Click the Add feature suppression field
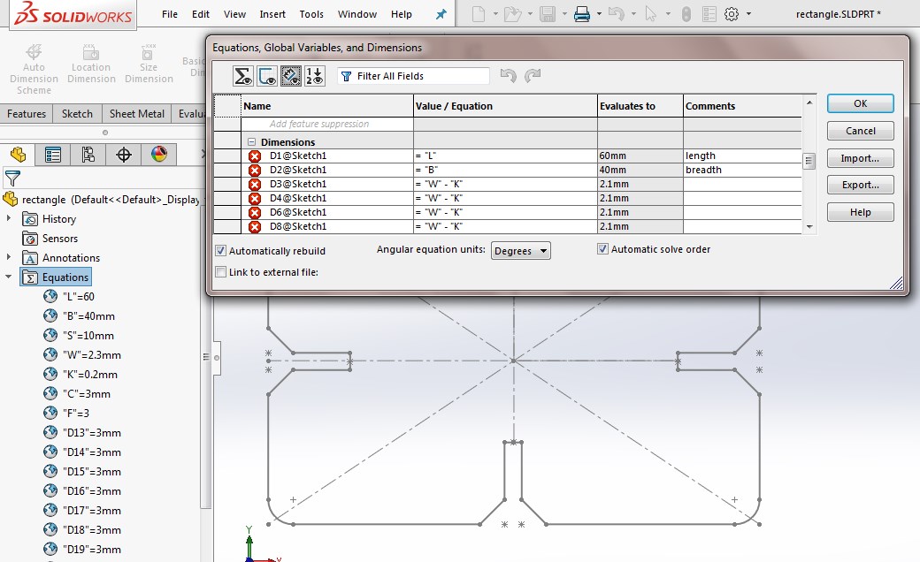Image resolution: width=920 pixels, height=562 pixels. click(x=327, y=124)
